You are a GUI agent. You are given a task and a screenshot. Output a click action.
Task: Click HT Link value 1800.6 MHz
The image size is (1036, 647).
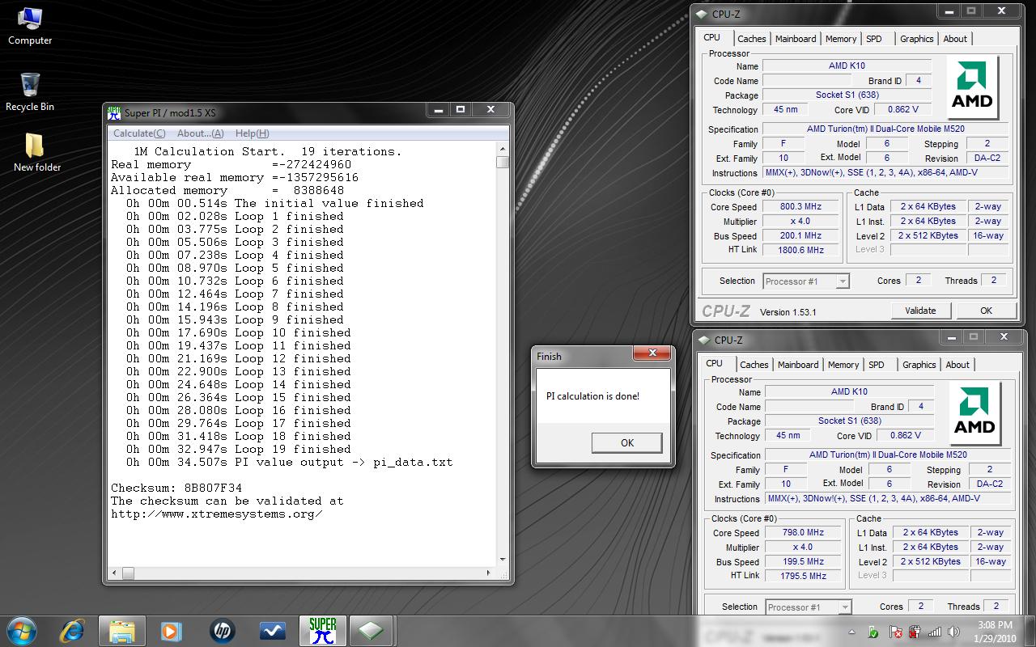800,251
